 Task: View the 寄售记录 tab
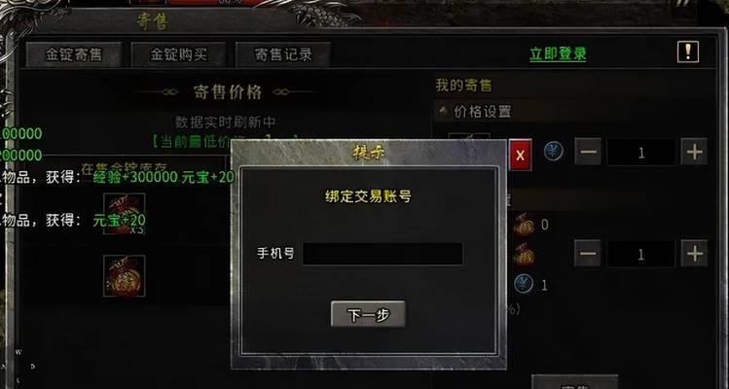point(282,54)
